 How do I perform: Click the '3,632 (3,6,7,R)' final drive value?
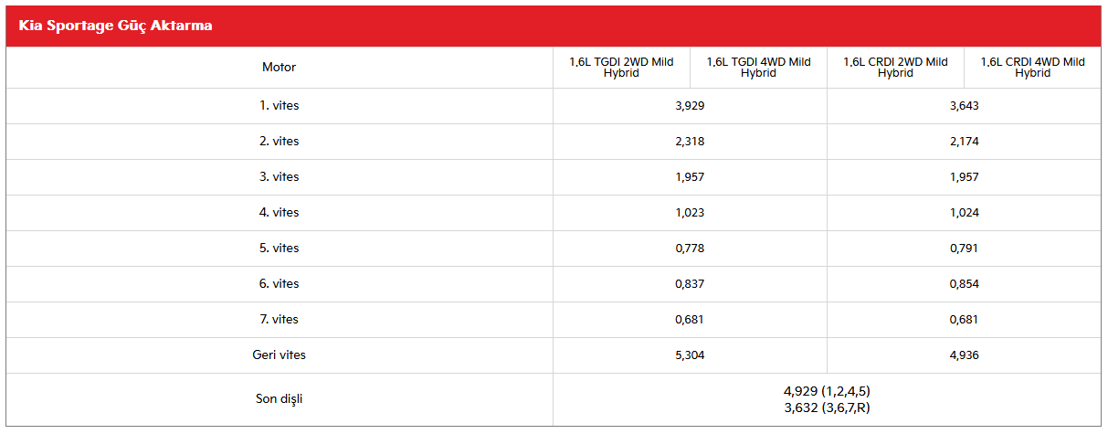point(827,408)
